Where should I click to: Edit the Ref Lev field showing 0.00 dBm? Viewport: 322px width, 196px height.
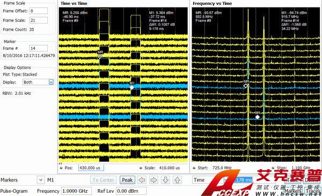click(x=131, y=191)
